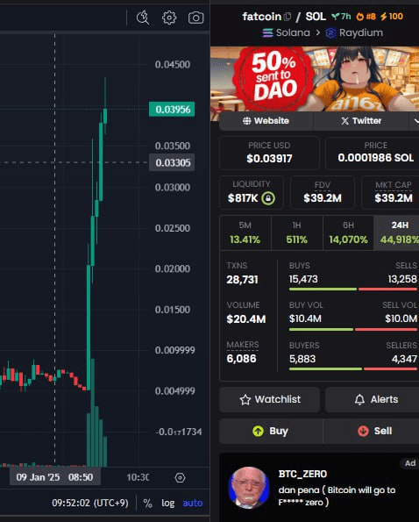This screenshot has width=419, height=522.
Task: Expand more links next to Twitter
Action: (x=415, y=121)
